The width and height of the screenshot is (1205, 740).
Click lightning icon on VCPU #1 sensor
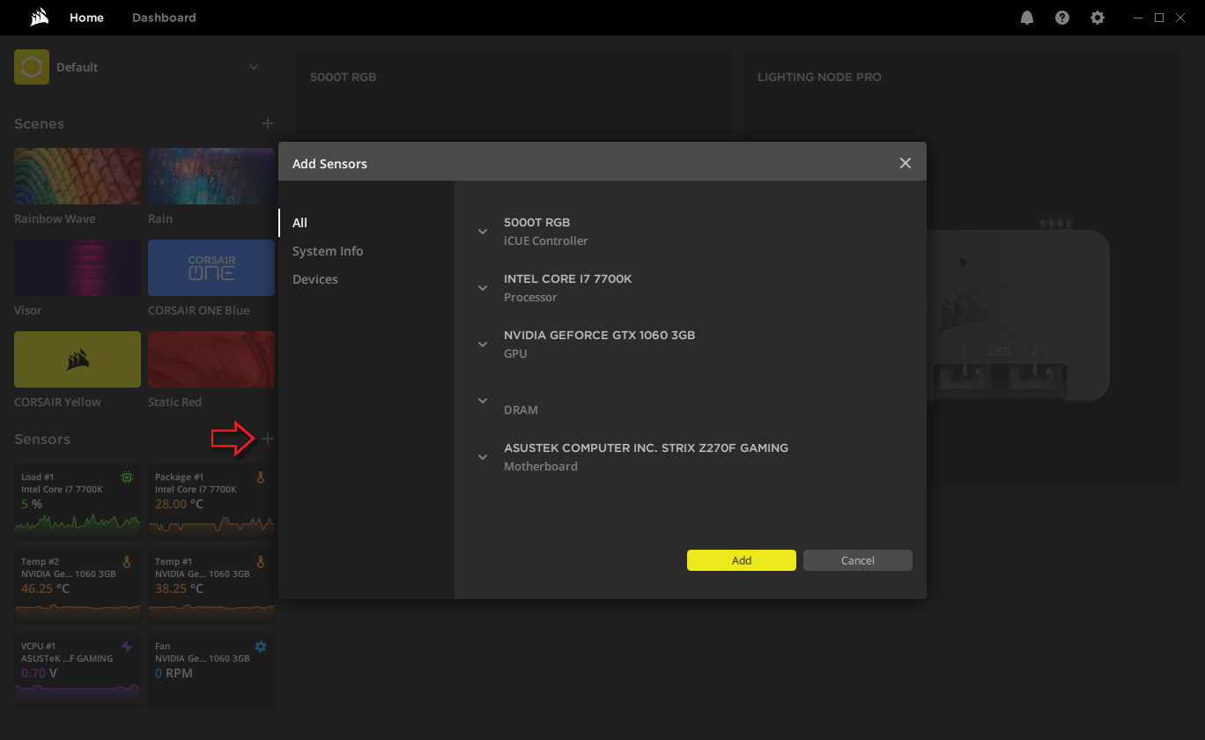(x=127, y=647)
